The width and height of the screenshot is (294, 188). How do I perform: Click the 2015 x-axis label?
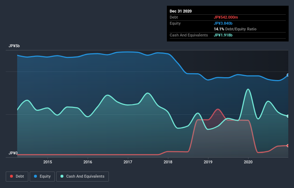48,162
